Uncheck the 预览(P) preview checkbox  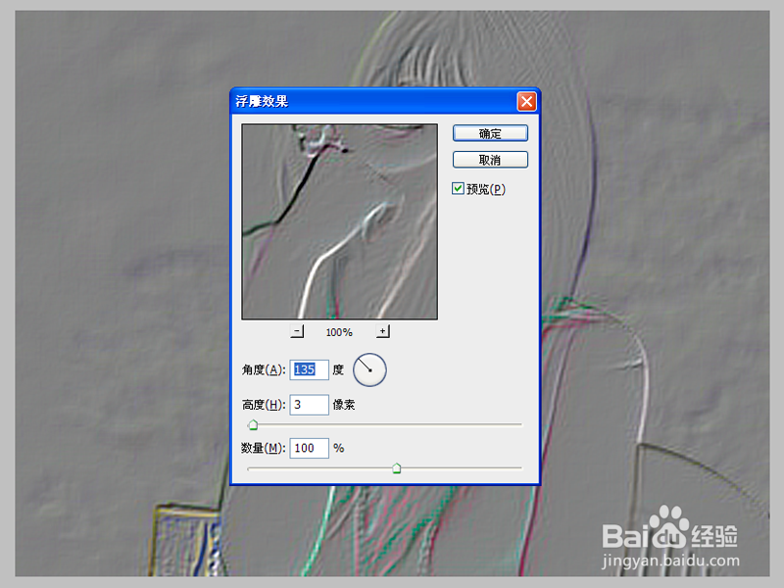(458, 188)
